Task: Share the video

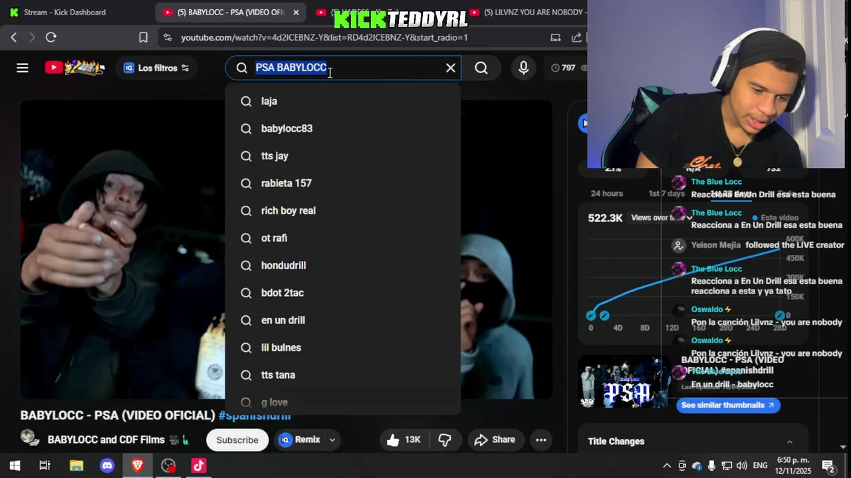Action: (494, 439)
